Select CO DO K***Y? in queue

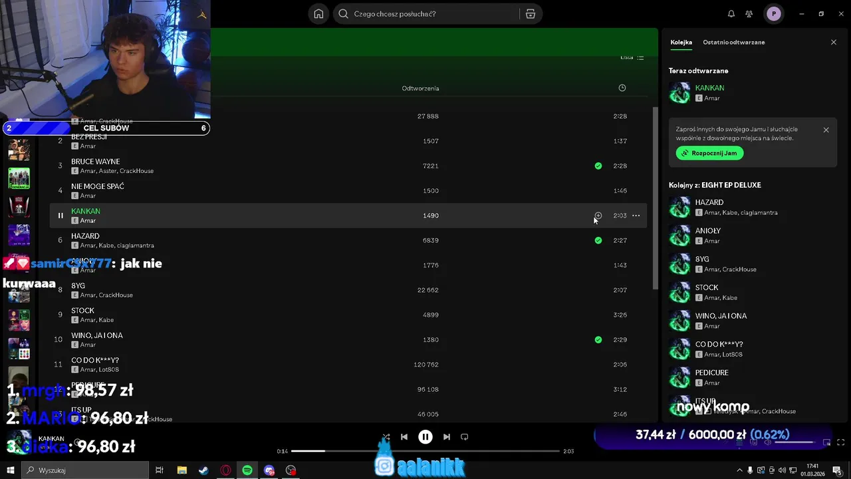pyautogui.click(x=753, y=349)
